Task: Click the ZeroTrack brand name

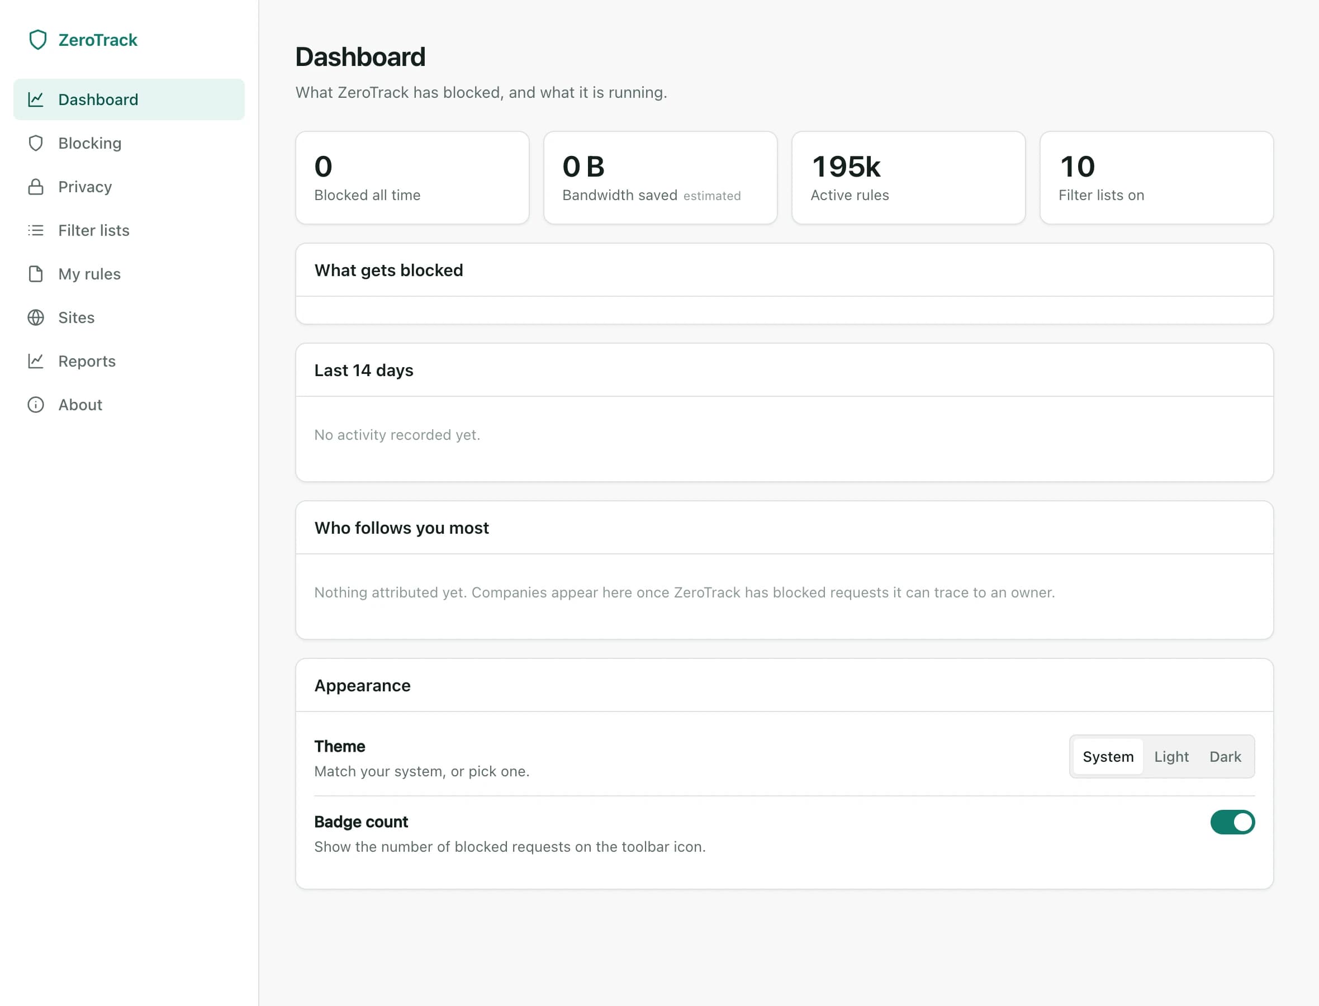Action: click(x=98, y=40)
